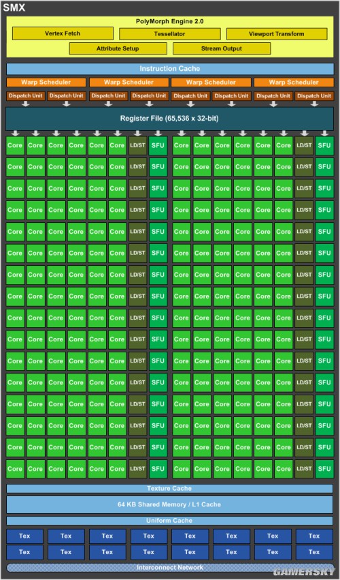Click the Viewport Transform block
Screen dimensions: 340x580
[277, 33]
